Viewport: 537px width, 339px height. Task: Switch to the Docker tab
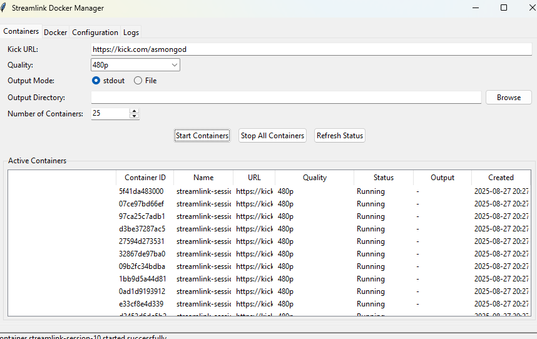(55, 32)
